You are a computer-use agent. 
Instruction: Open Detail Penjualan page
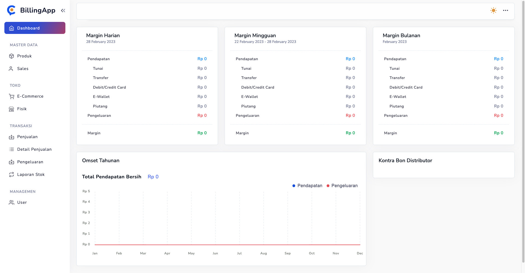coord(35,149)
